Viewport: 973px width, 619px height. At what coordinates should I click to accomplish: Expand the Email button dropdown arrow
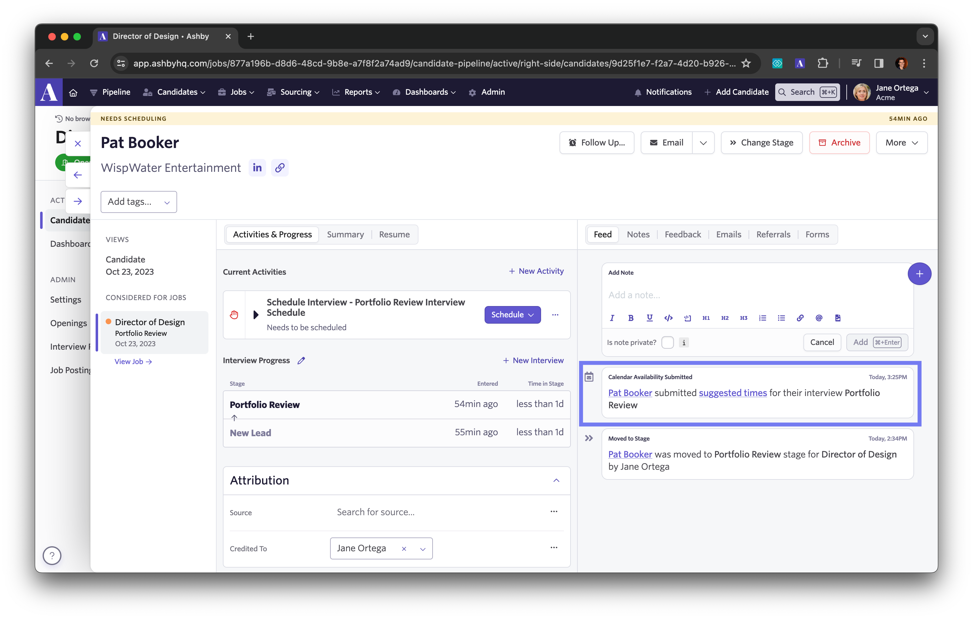click(703, 142)
